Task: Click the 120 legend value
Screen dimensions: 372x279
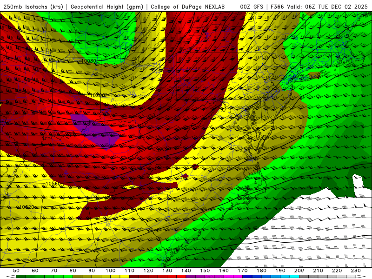Action: click(x=148, y=271)
